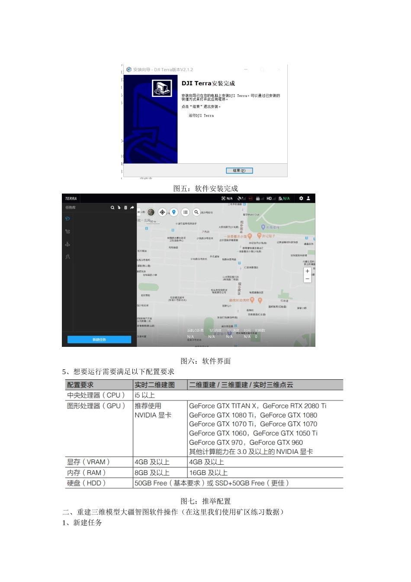411x582 pixels.
Task: Click the 返航点距离 telemetry label
Action: coord(195,330)
